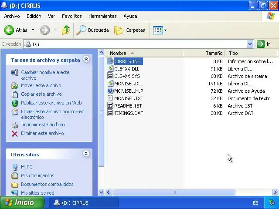
Task: Click the envelope icon for emailing the file
Action: click(x=15, y=112)
